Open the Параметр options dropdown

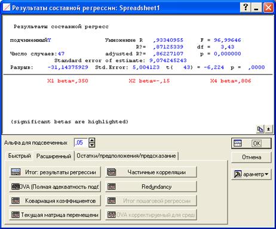(x=252, y=174)
